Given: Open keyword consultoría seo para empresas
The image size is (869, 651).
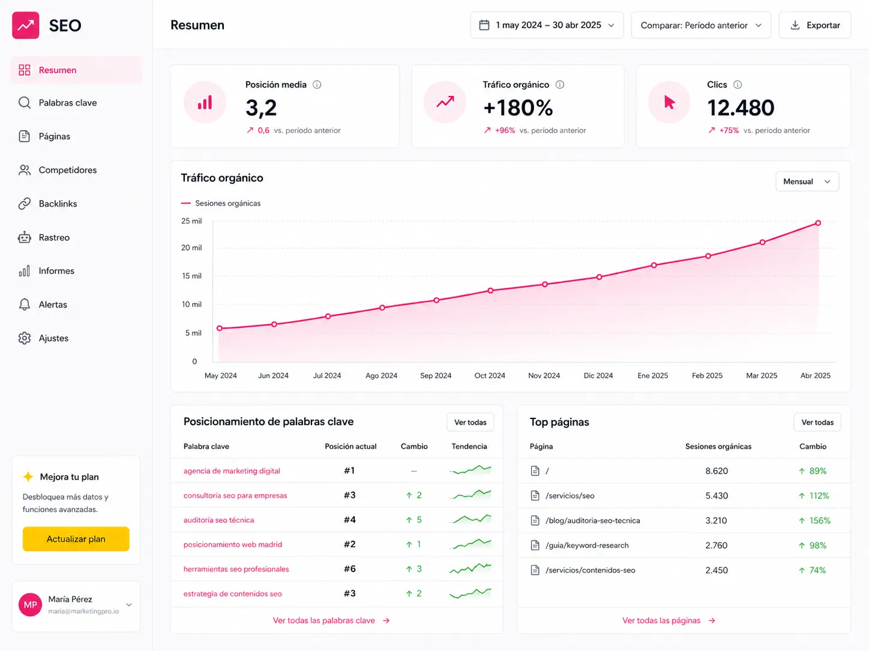Looking at the screenshot, I should click(x=235, y=496).
